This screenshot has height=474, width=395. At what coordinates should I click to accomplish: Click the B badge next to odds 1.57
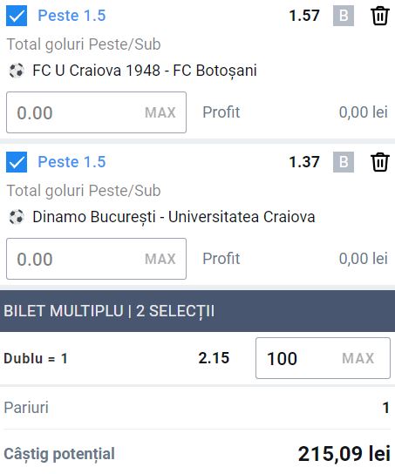(x=344, y=16)
